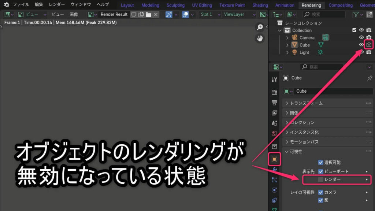
Task: Open the overlays options dropdown arrow
Action: pyautogui.click(x=192, y=15)
